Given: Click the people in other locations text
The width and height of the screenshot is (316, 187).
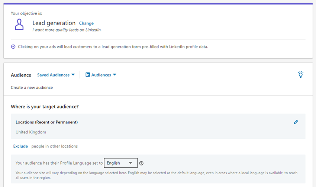Looking at the screenshot, I should coord(54,146).
